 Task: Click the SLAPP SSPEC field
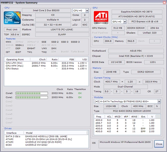62,34
